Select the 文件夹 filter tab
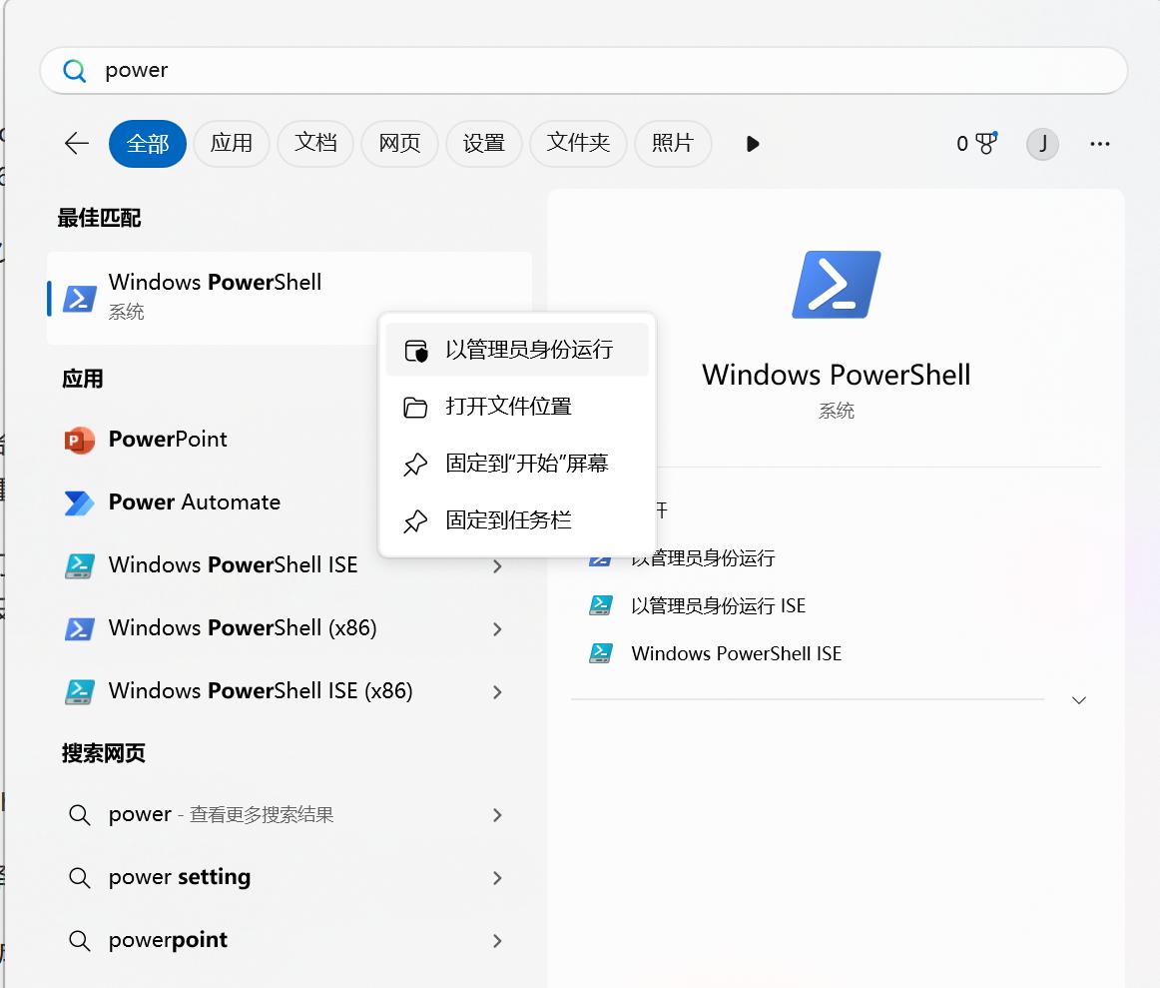This screenshot has height=988, width=1160. 578,144
